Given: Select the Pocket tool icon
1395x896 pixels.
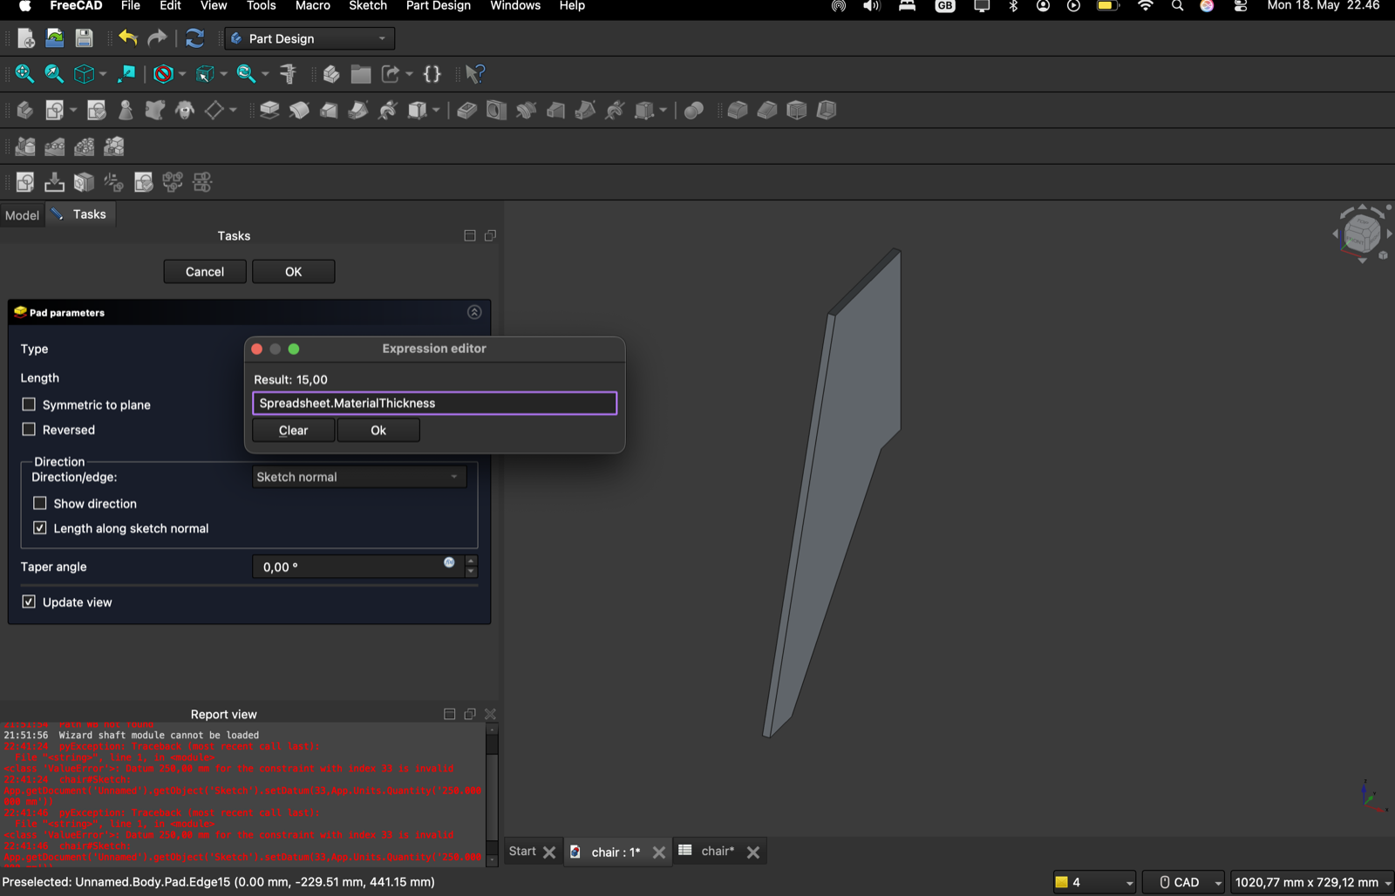Looking at the screenshot, I should tap(466, 110).
